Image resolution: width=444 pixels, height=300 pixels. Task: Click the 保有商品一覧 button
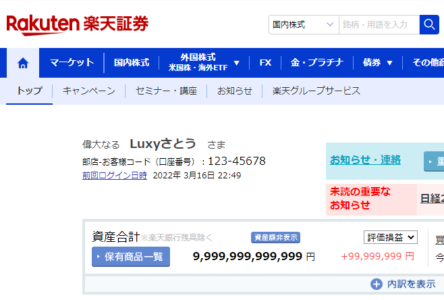[131, 257]
